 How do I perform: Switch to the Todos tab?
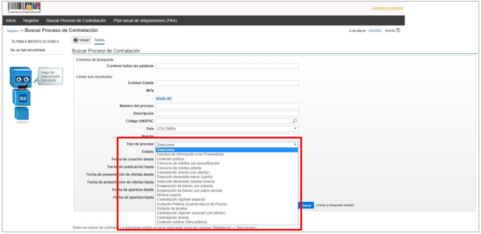(x=99, y=40)
